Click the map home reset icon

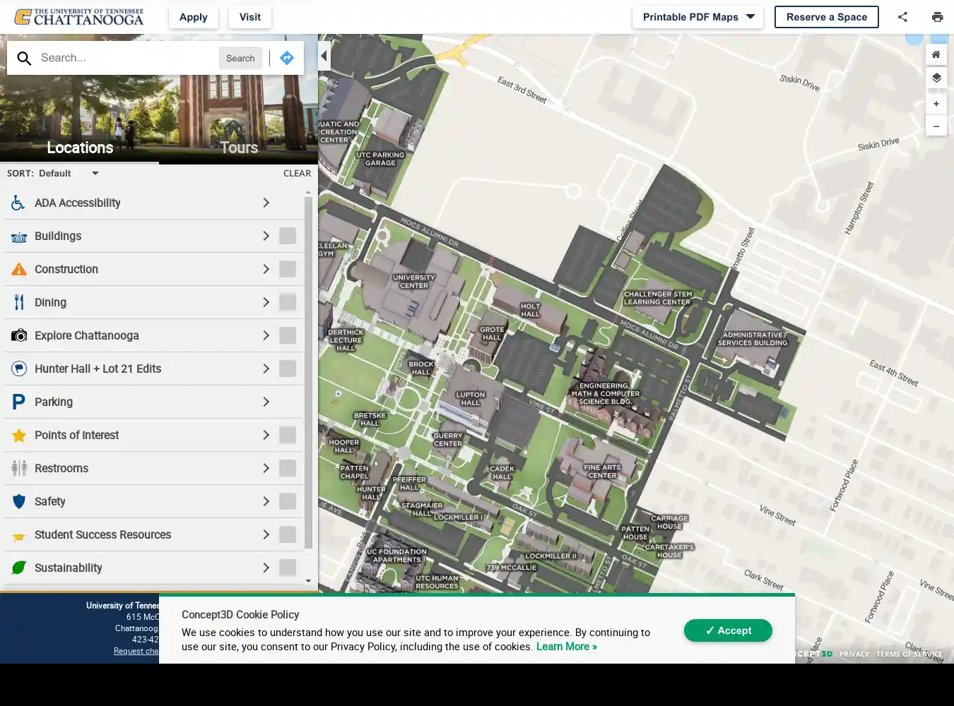pos(936,54)
